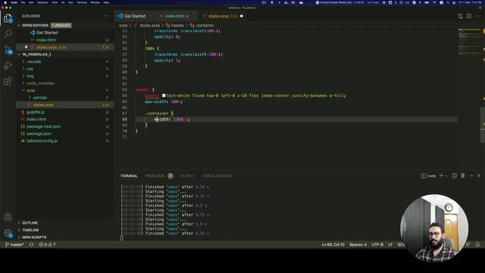Open the Run and Debug view
485x273 pixels.
[8, 65]
